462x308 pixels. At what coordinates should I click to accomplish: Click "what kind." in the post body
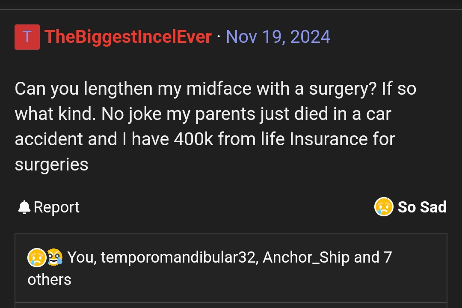pos(55,114)
